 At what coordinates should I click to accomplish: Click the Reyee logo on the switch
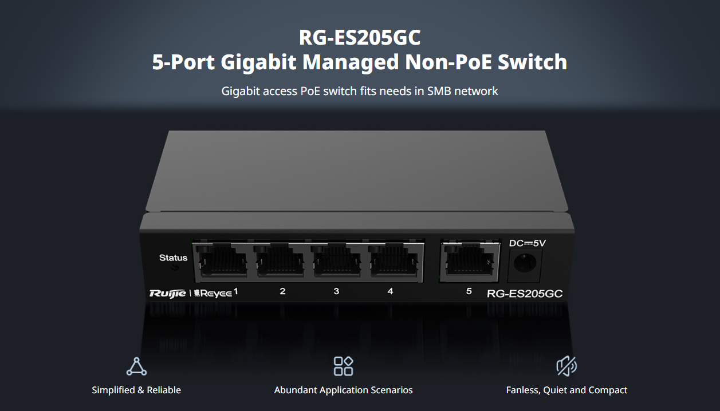pos(213,293)
